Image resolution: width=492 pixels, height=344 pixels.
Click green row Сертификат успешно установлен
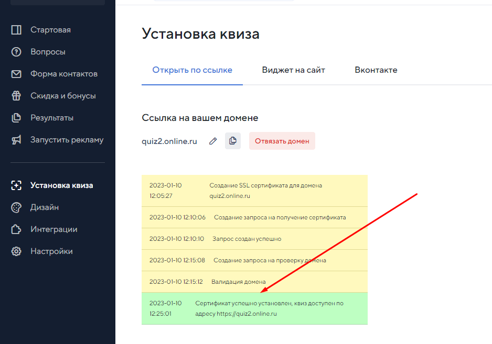(x=254, y=308)
